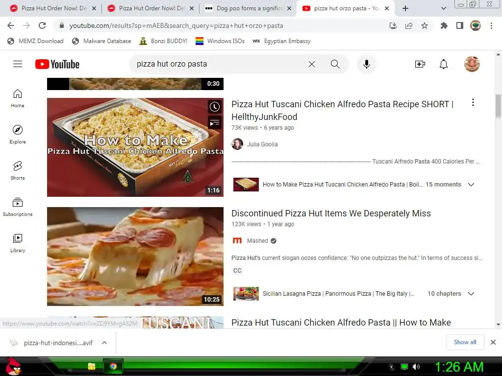Click the 1:26 AM taskbar clock

click(x=459, y=367)
